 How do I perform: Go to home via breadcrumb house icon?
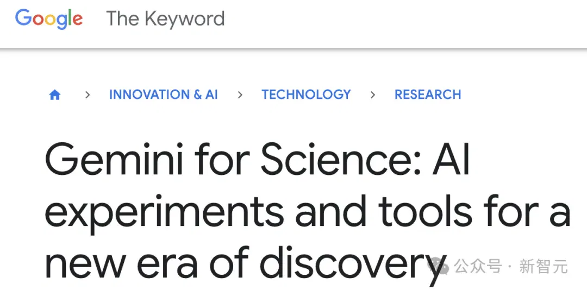click(55, 95)
